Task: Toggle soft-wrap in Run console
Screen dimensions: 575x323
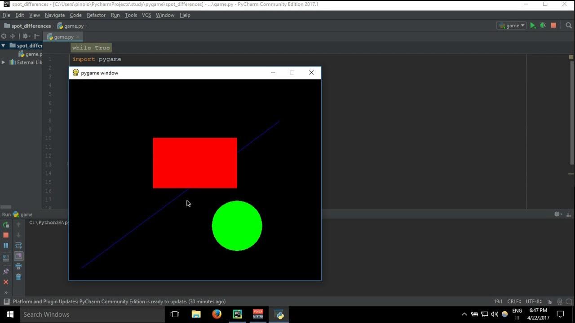Action: [18, 245]
